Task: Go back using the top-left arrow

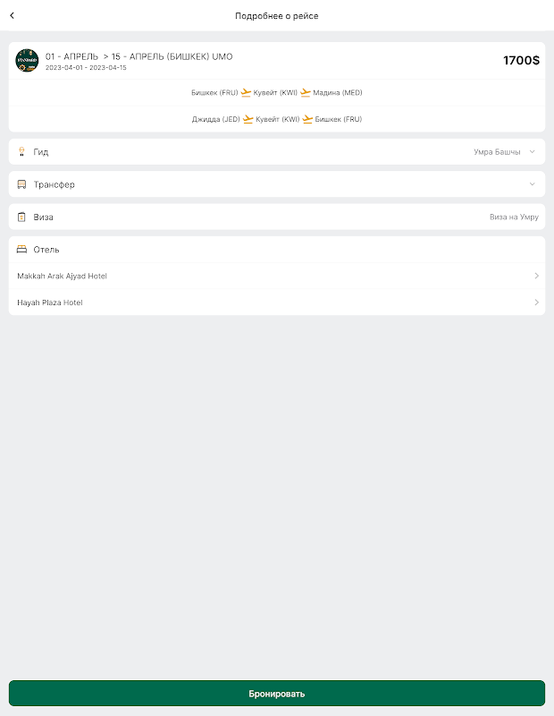Action: point(13,15)
